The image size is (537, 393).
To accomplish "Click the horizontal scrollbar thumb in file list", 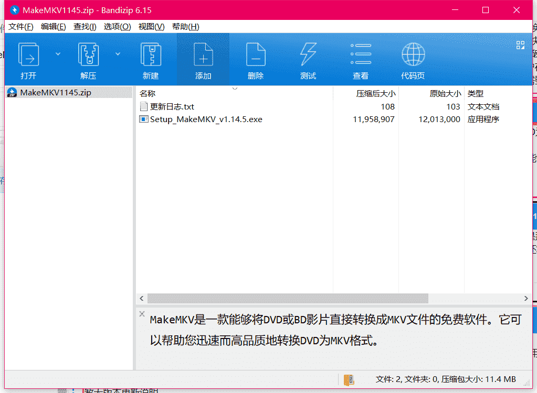I will [288, 298].
